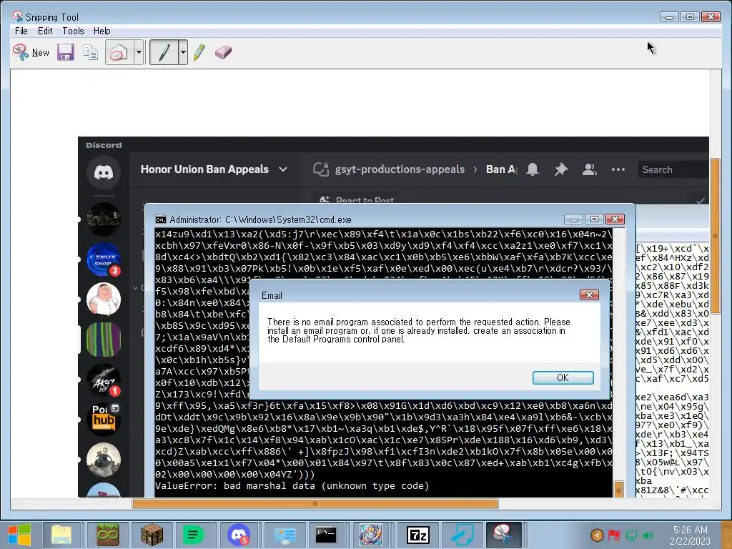Click the Discord notification bell icon
Screen dimensions: 732x549
(x=533, y=169)
